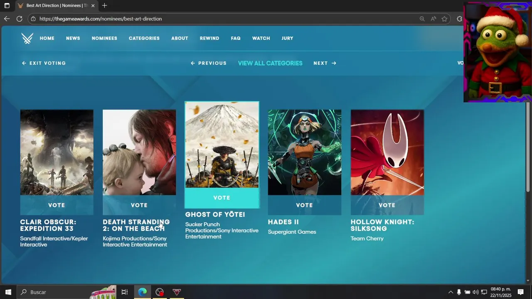Vote for Clair Obscur: Expedition 33
Screen dimensions: 532x299
(x=57, y=205)
